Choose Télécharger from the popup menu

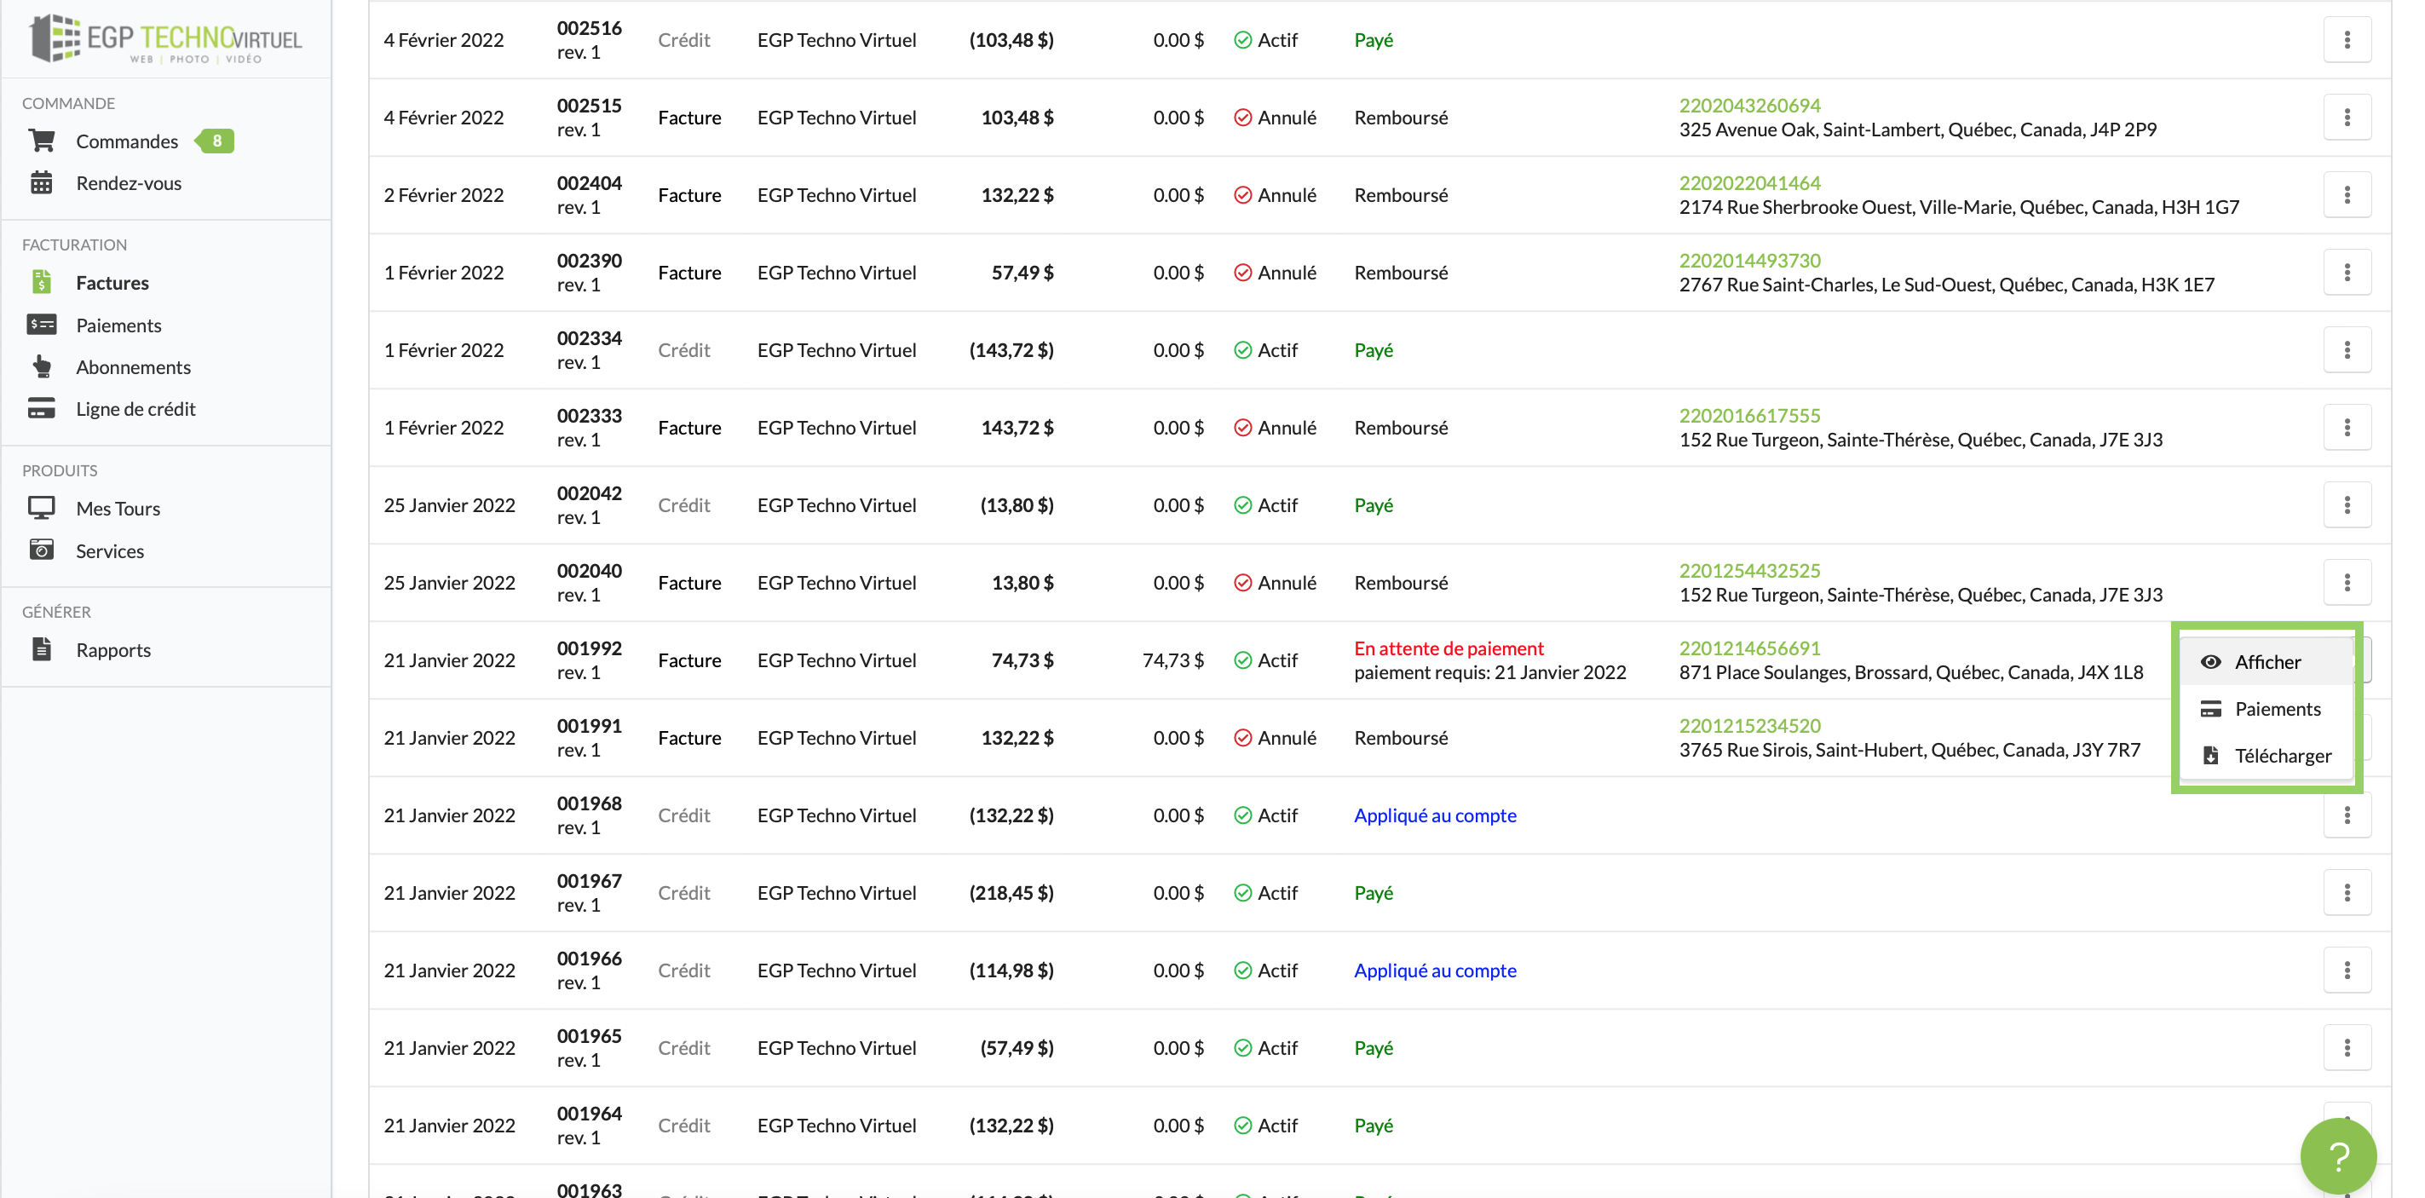(2282, 756)
